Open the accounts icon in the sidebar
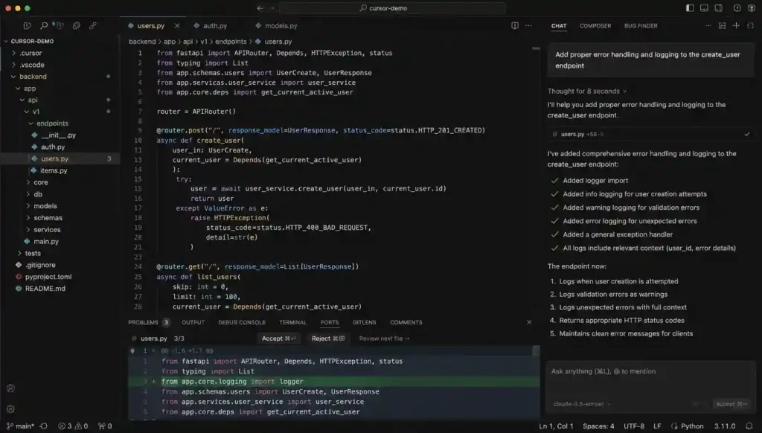The width and height of the screenshot is (762, 433). pyautogui.click(x=10, y=388)
